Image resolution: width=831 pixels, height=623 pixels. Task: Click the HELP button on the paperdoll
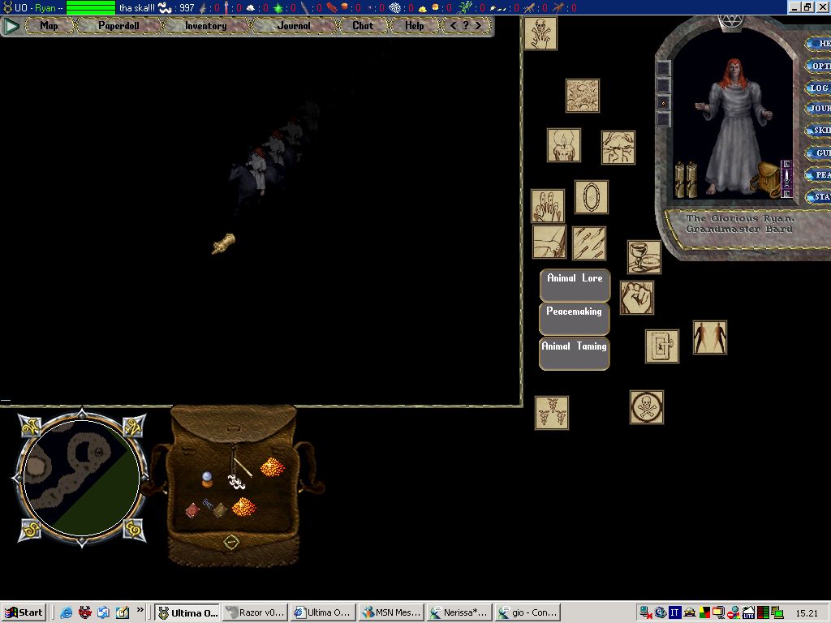pyautogui.click(x=819, y=44)
